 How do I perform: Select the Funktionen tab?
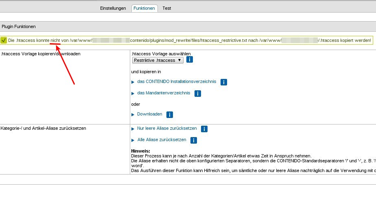(x=144, y=8)
